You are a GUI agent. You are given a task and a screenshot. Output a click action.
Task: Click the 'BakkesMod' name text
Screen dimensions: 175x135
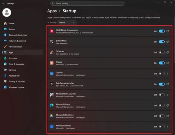tap(61, 41)
